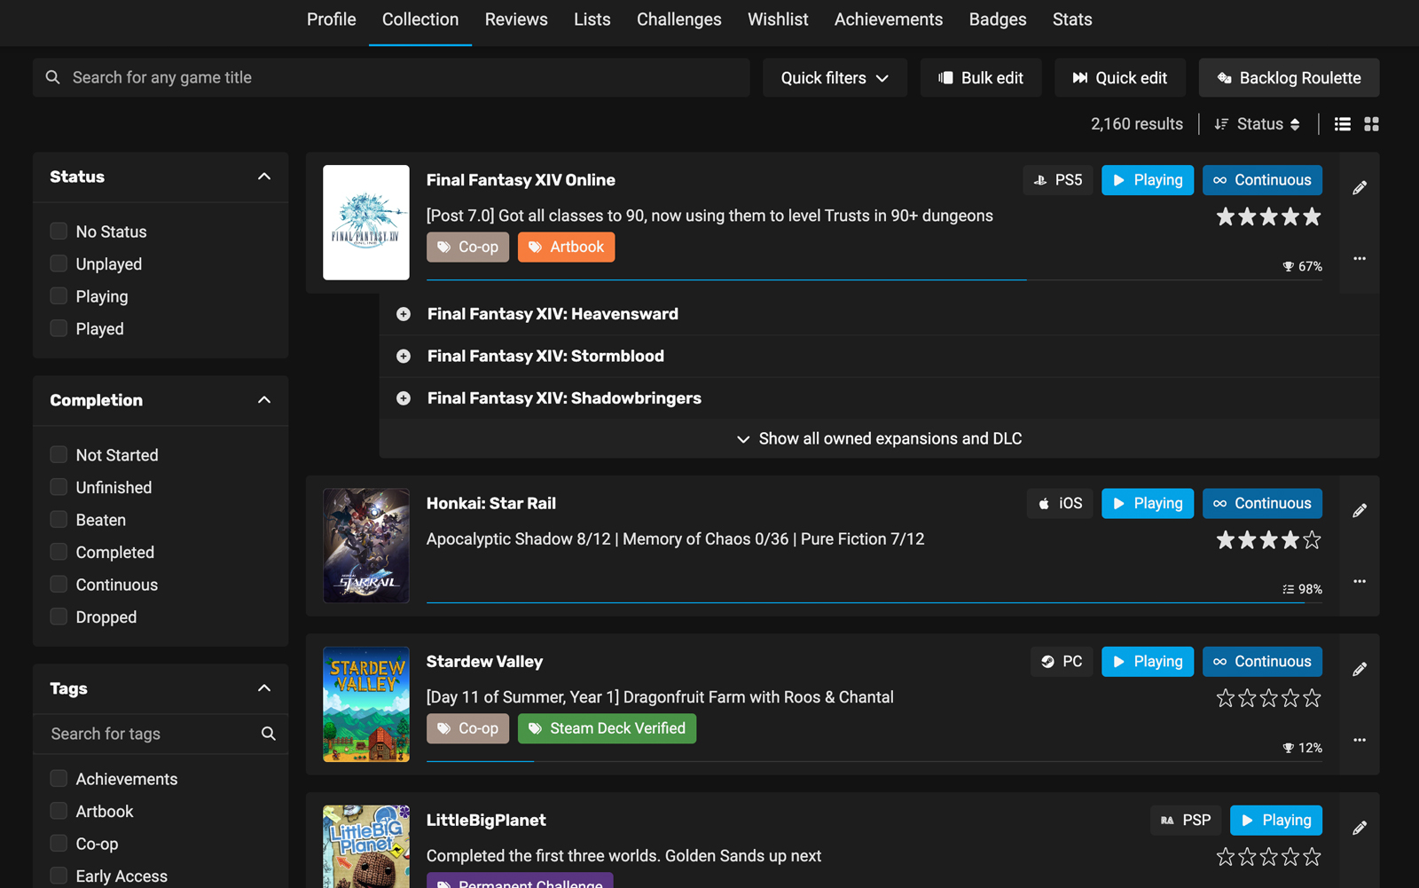Click the PS5 platform badge on Final Fantasy XIV

1057,179
